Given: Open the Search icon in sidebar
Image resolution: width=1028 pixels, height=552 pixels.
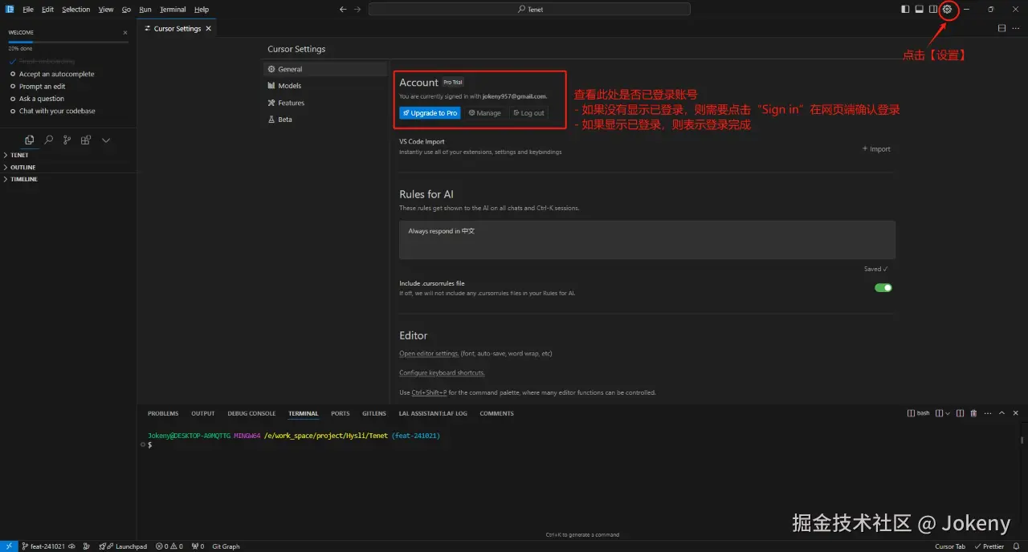Looking at the screenshot, I should (x=48, y=140).
